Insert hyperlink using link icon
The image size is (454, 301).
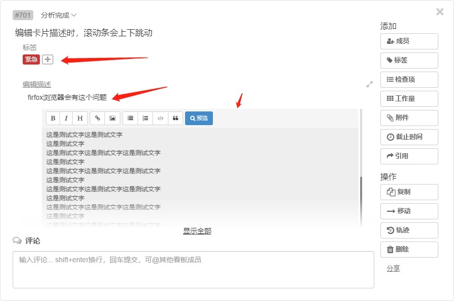tap(98, 118)
